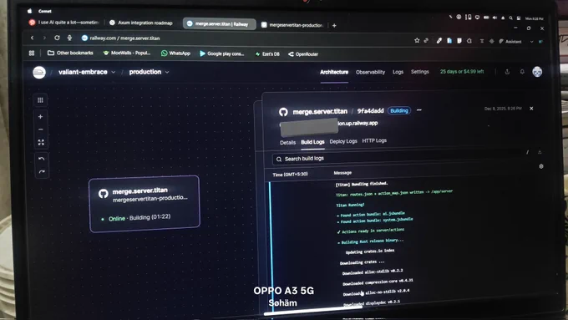This screenshot has height=320, width=568.
Task: Click log line 'Updating crates.io index'
Action: point(370,251)
